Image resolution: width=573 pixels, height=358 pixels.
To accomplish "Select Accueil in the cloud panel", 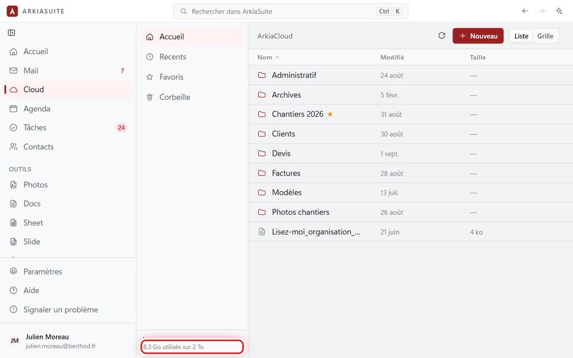I will point(192,37).
